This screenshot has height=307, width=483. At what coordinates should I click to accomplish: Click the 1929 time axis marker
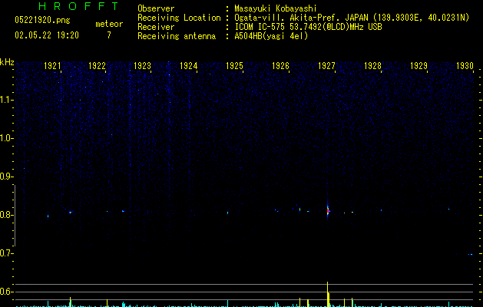tap(418, 66)
